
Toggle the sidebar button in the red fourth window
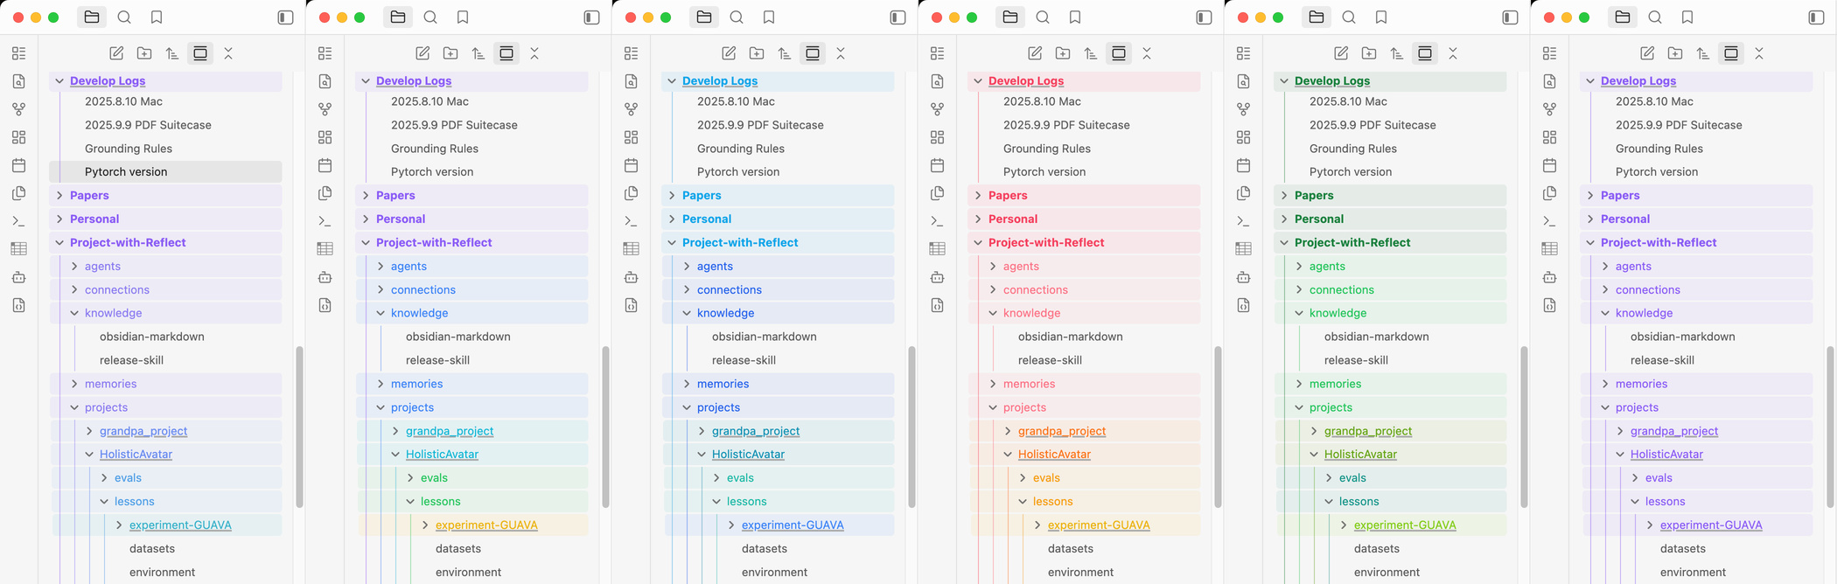click(1204, 17)
